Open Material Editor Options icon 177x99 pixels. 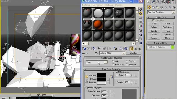[x=140, y=35]
